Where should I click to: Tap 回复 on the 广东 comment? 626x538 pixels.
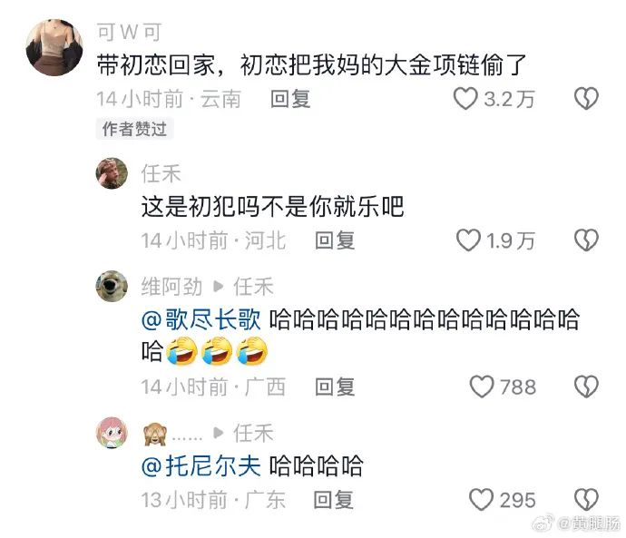click(x=333, y=500)
